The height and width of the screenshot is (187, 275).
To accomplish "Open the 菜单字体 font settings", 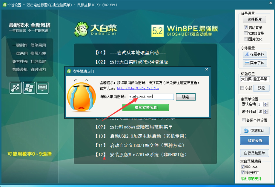I will point(255,63).
